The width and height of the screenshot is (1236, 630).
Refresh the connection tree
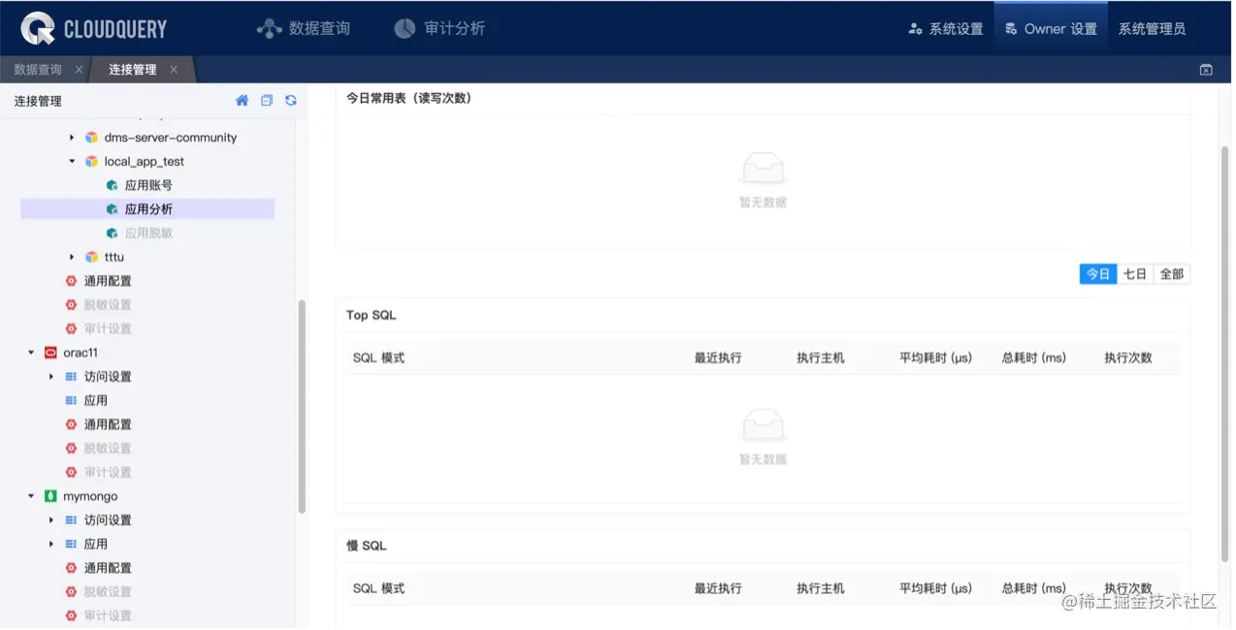tap(290, 100)
